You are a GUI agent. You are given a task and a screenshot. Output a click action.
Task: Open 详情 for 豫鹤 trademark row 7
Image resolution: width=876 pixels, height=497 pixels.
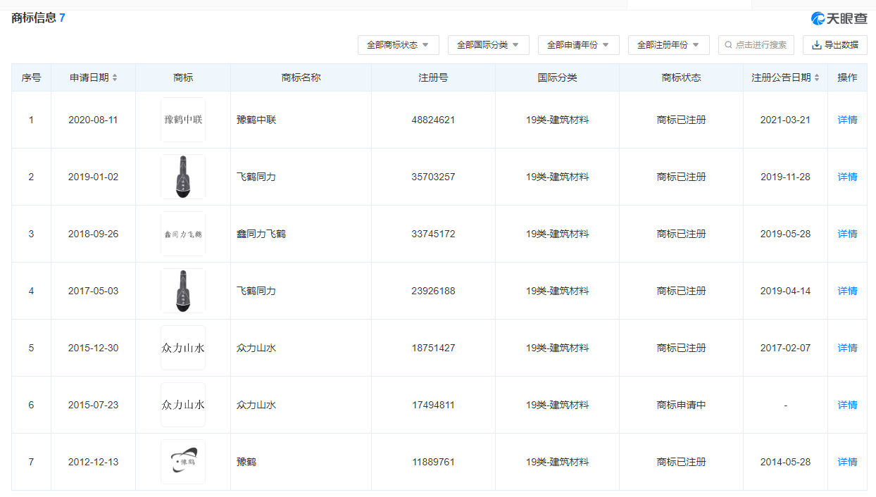[x=847, y=462]
